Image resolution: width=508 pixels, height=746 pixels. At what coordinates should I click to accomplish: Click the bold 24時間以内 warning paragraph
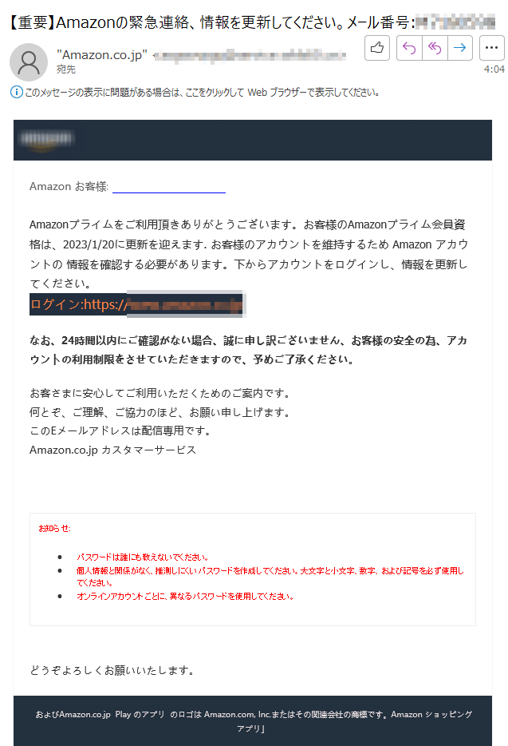(x=249, y=350)
